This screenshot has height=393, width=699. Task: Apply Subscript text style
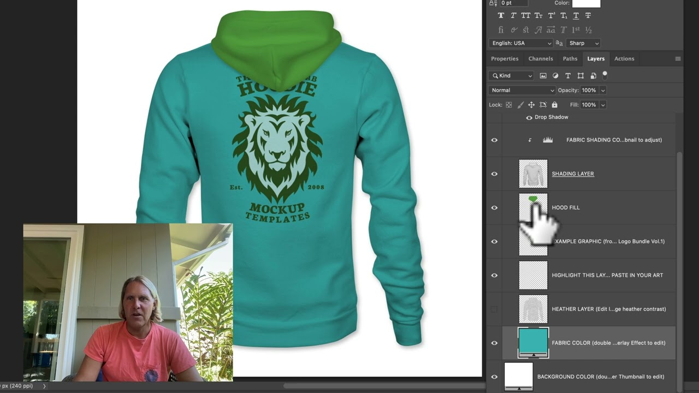(x=564, y=16)
